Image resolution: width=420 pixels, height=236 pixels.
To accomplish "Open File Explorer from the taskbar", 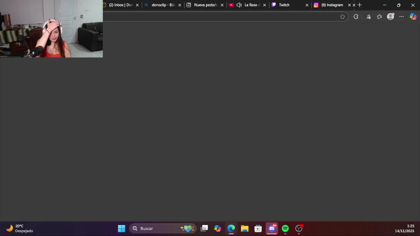I will tap(244, 228).
